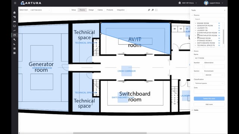Select LAUNDRY PS in room list
Viewport: 239px width, 134px height.
[x=202, y=28]
